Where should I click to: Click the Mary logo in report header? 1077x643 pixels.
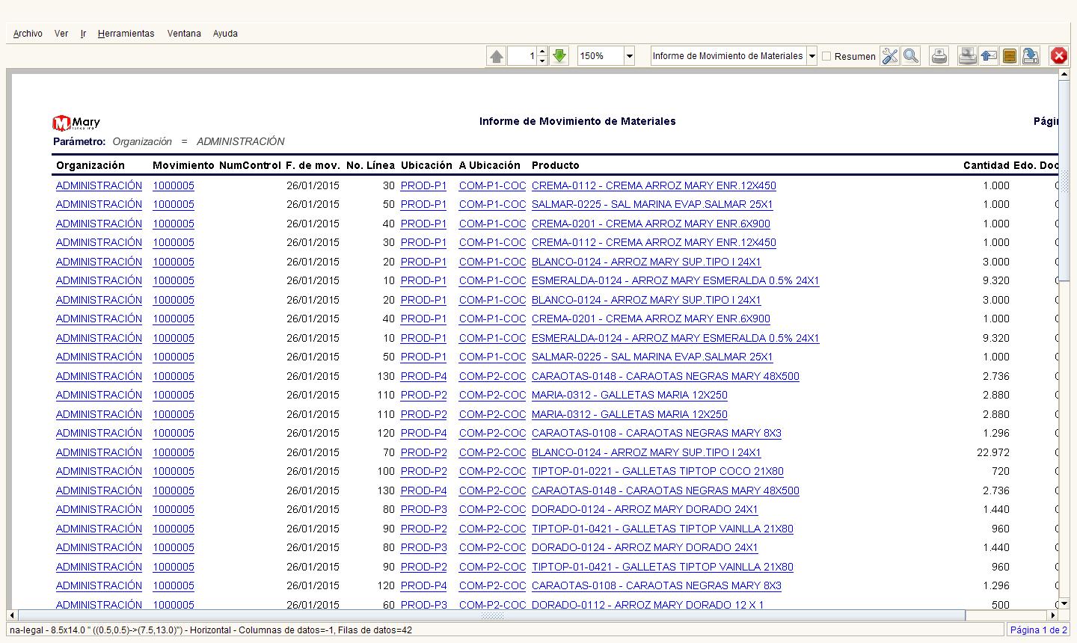click(x=76, y=123)
